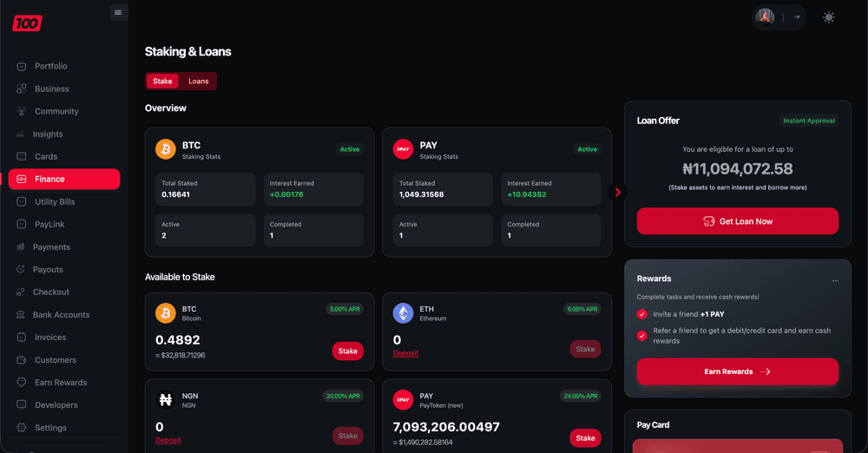Click PAY Total Staked 1,049.31568
The height and width of the screenshot is (453, 868).
pyautogui.click(x=421, y=194)
